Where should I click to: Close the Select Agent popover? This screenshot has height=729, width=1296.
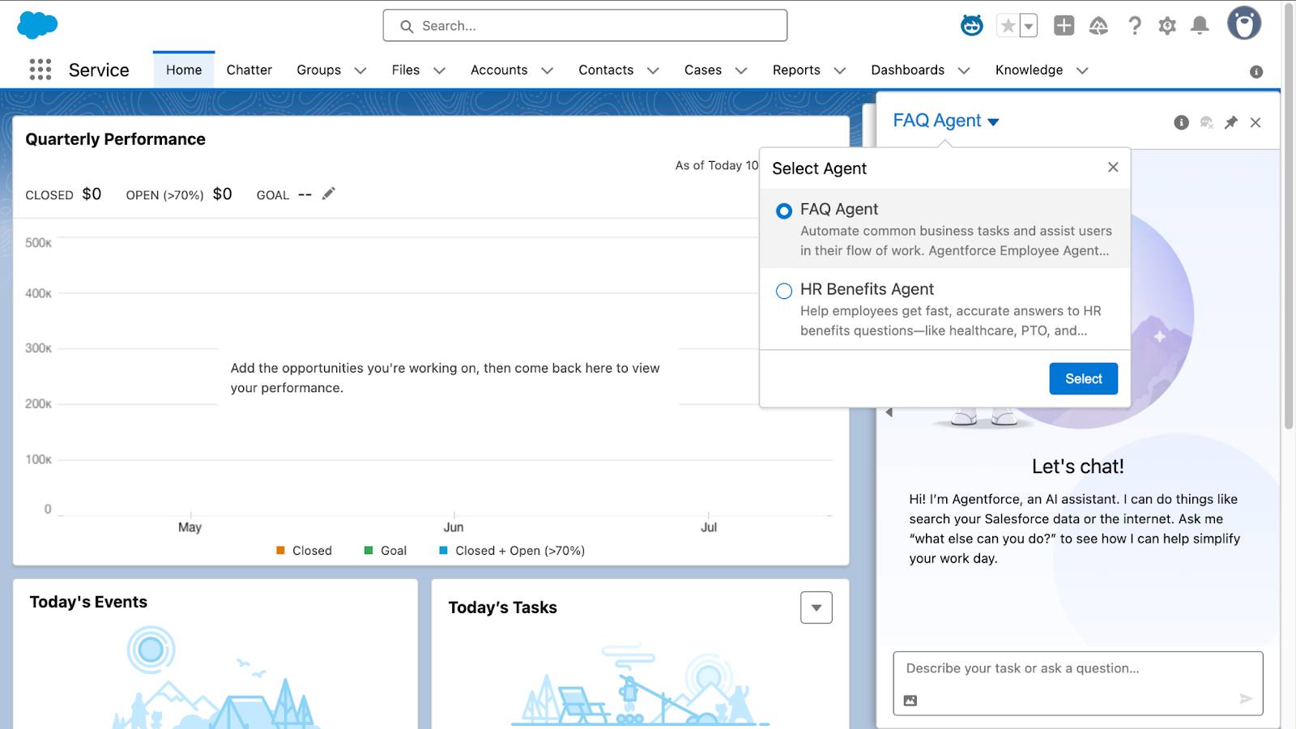1113,167
